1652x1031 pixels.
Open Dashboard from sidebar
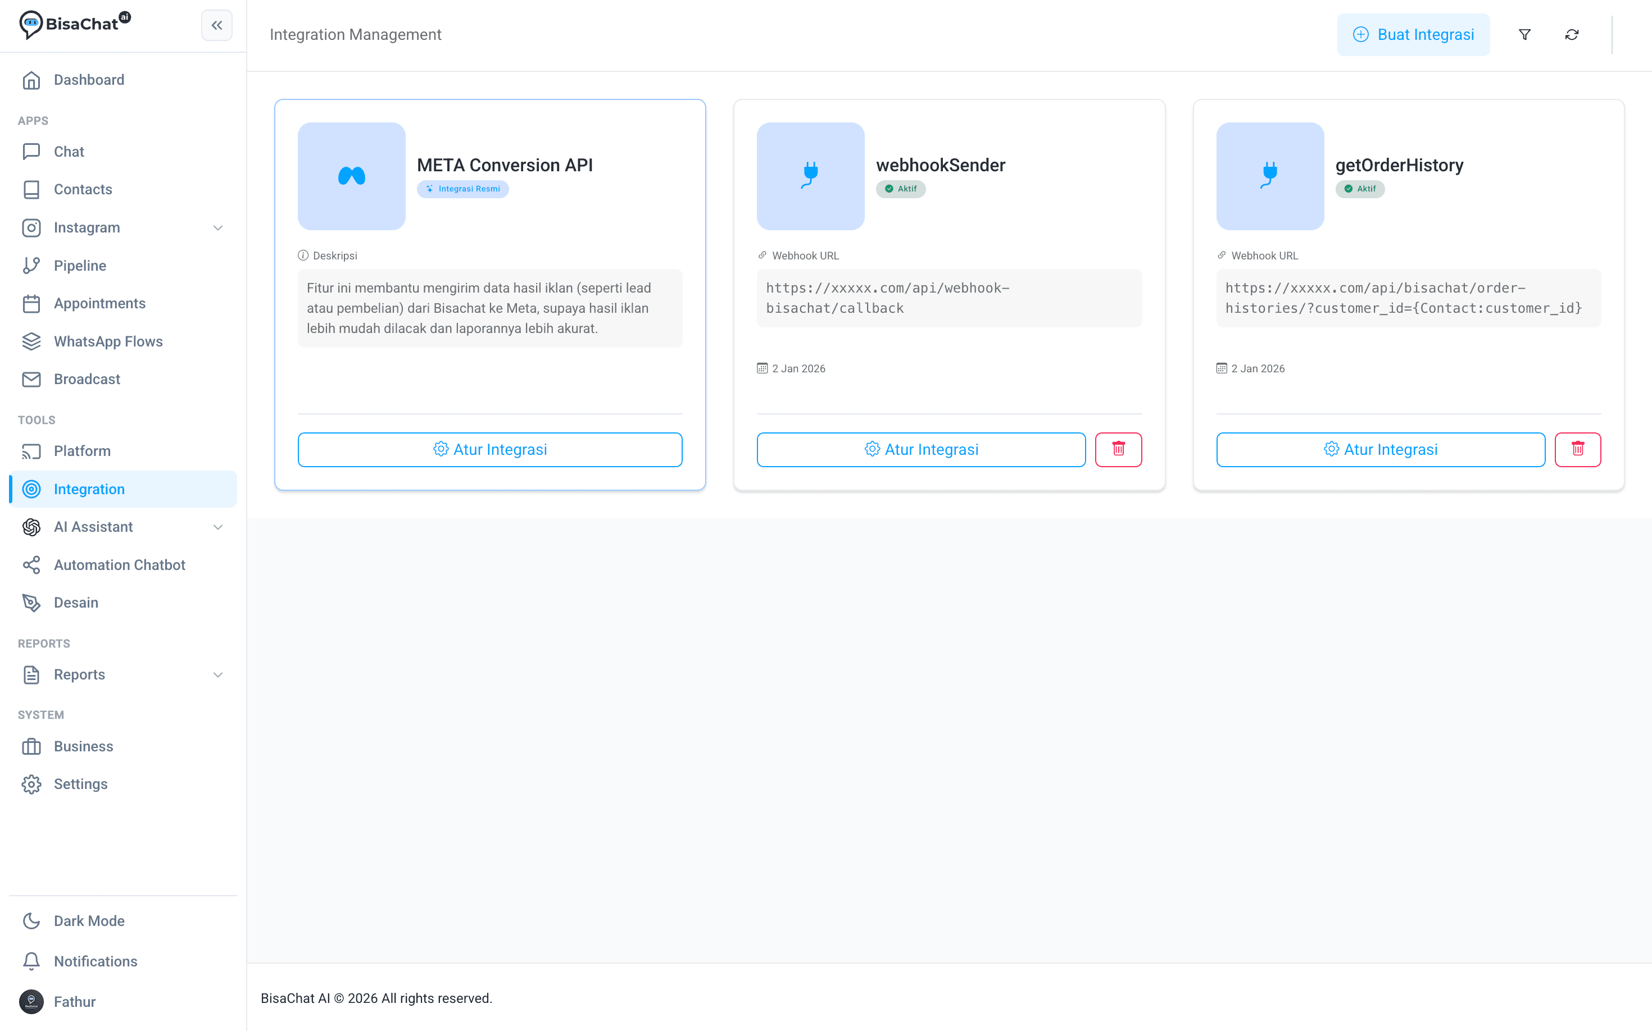(x=123, y=80)
